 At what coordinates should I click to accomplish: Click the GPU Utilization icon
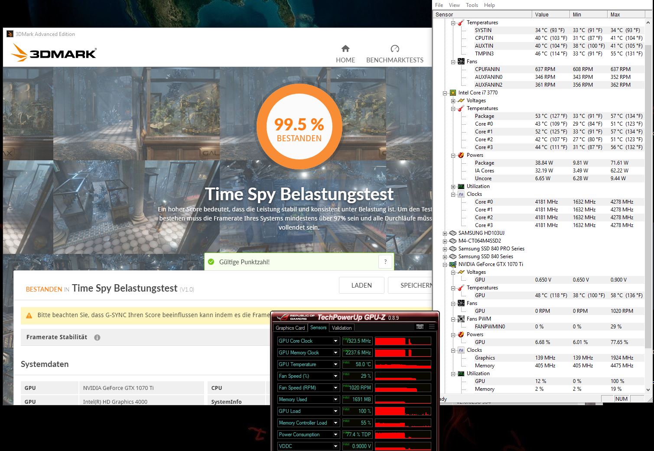(461, 373)
